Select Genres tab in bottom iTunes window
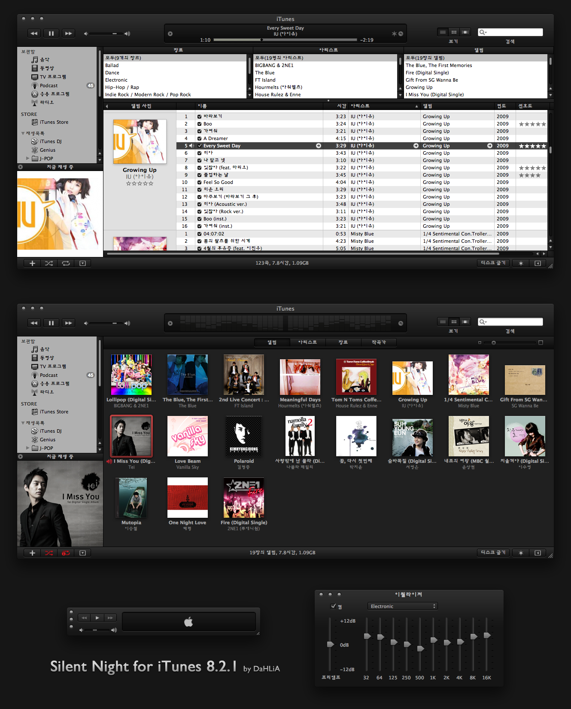Screen dimensions: 571x709 343,342
